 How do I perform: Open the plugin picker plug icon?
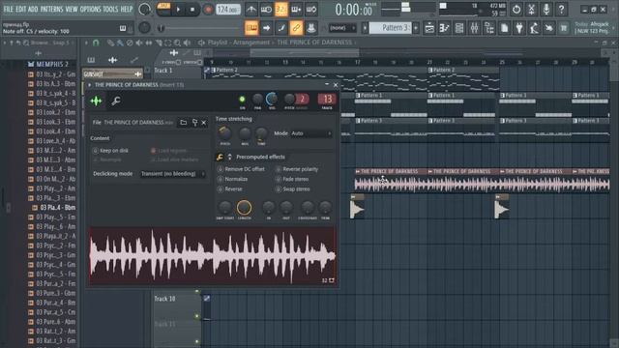(519, 28)
